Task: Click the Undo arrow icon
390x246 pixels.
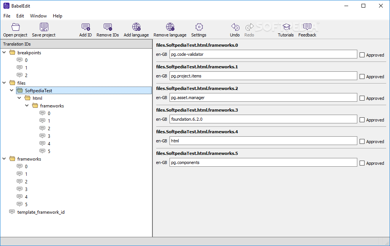Action: coord(235,27)
